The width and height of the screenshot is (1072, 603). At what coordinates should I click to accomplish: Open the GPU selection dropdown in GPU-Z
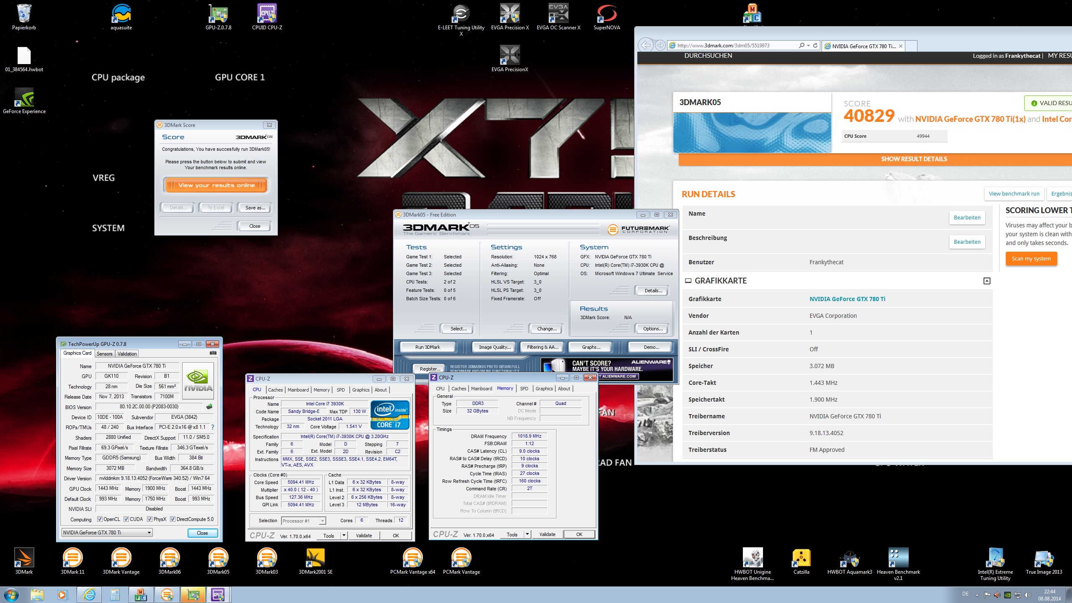[107, 533]
